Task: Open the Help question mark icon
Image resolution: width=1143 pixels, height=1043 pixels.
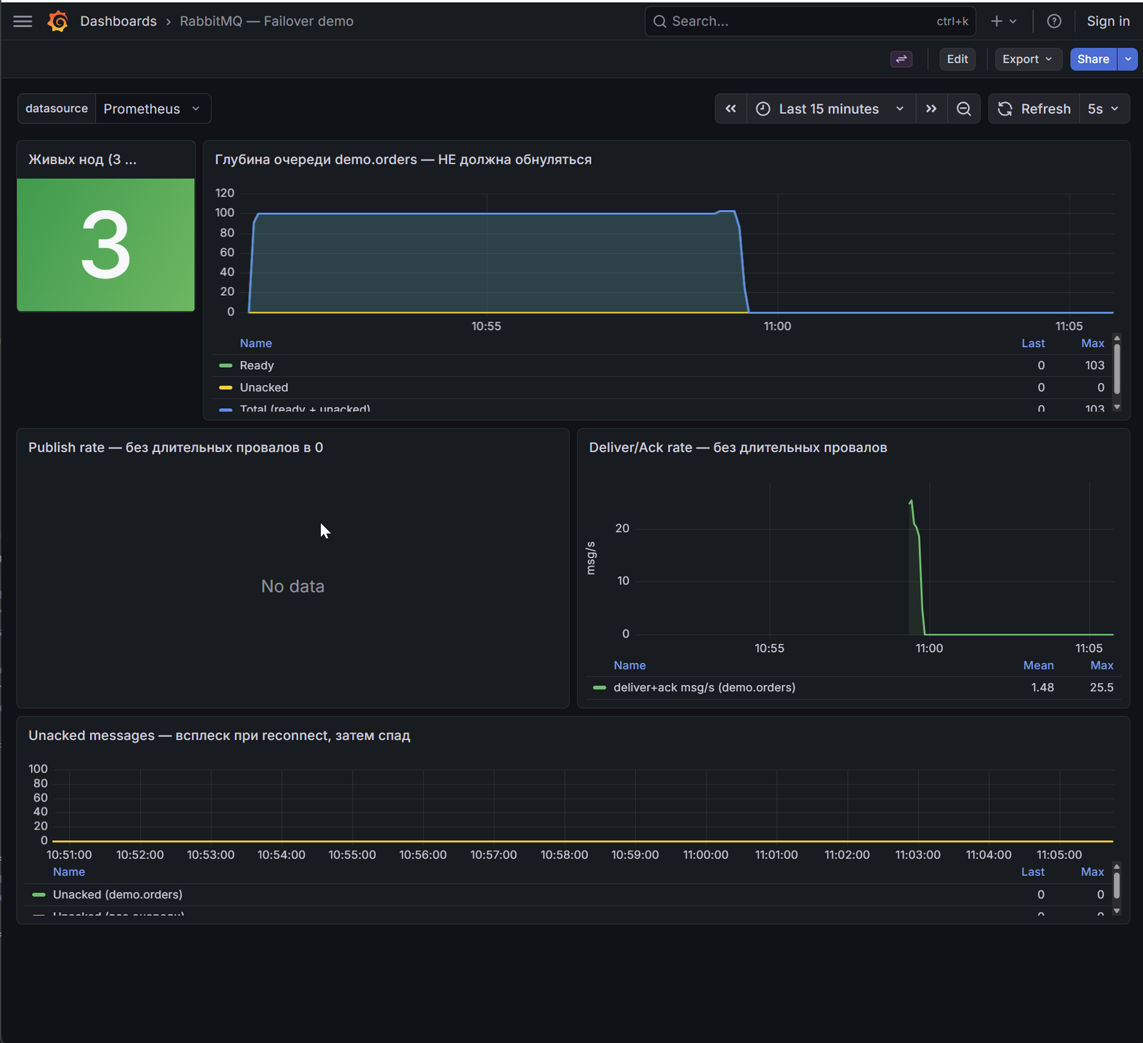Action: point(1054,21)
